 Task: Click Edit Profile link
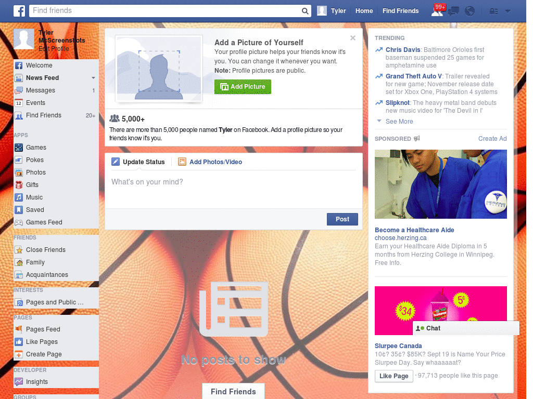54,49
